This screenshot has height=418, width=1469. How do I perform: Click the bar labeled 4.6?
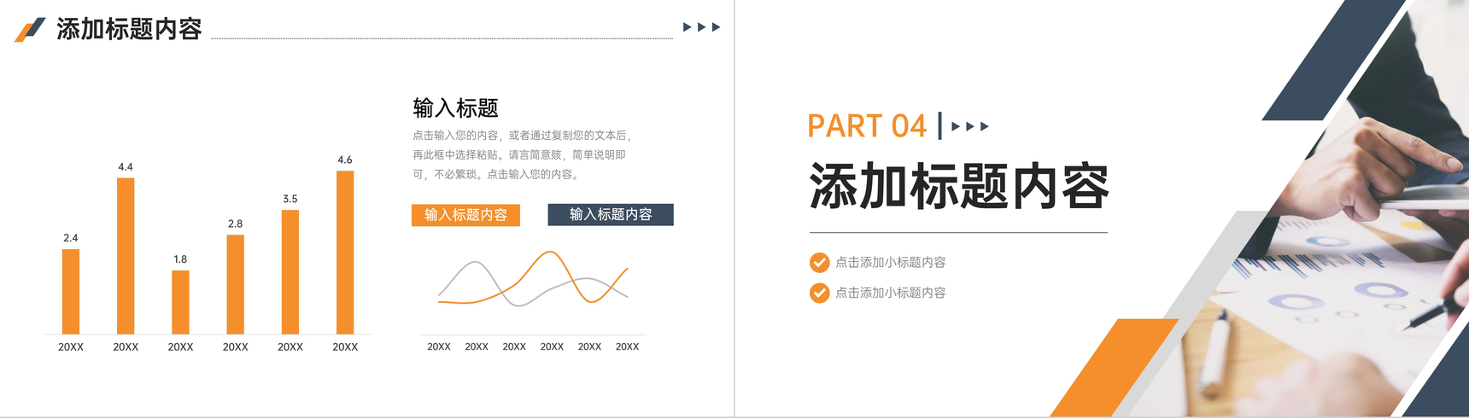(345, 253)
